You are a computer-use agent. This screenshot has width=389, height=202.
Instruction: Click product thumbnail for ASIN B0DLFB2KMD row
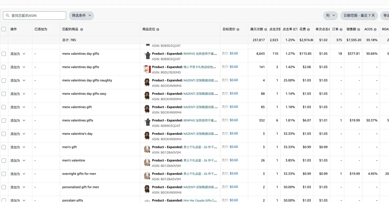(x=147, y=69)
